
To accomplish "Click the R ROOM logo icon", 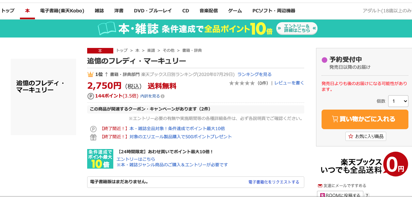I will (x=323, y=195).
